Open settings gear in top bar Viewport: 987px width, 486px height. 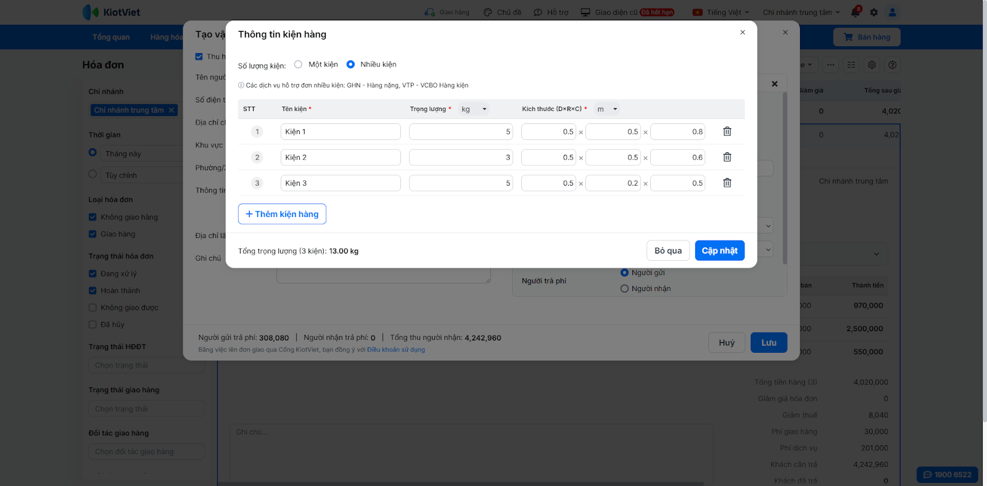coord(874,12)
